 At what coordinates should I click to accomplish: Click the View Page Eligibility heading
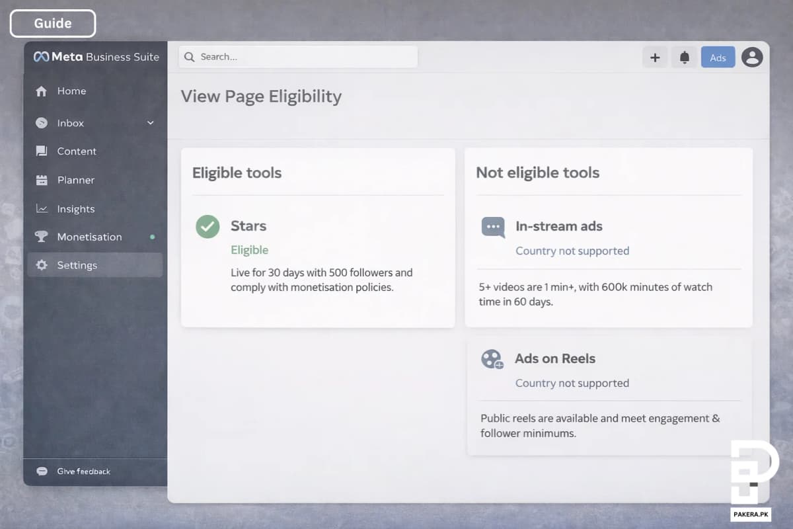pyautogui.click(x=261, y=97)
